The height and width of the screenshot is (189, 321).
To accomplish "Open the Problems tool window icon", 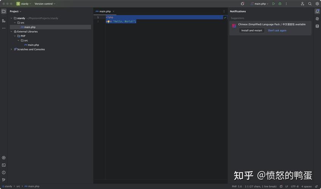I will click(4, 172).
